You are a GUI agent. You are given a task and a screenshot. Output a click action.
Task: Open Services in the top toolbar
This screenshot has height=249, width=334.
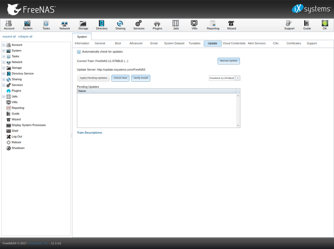pyautogui.click(x=139, y=25)
